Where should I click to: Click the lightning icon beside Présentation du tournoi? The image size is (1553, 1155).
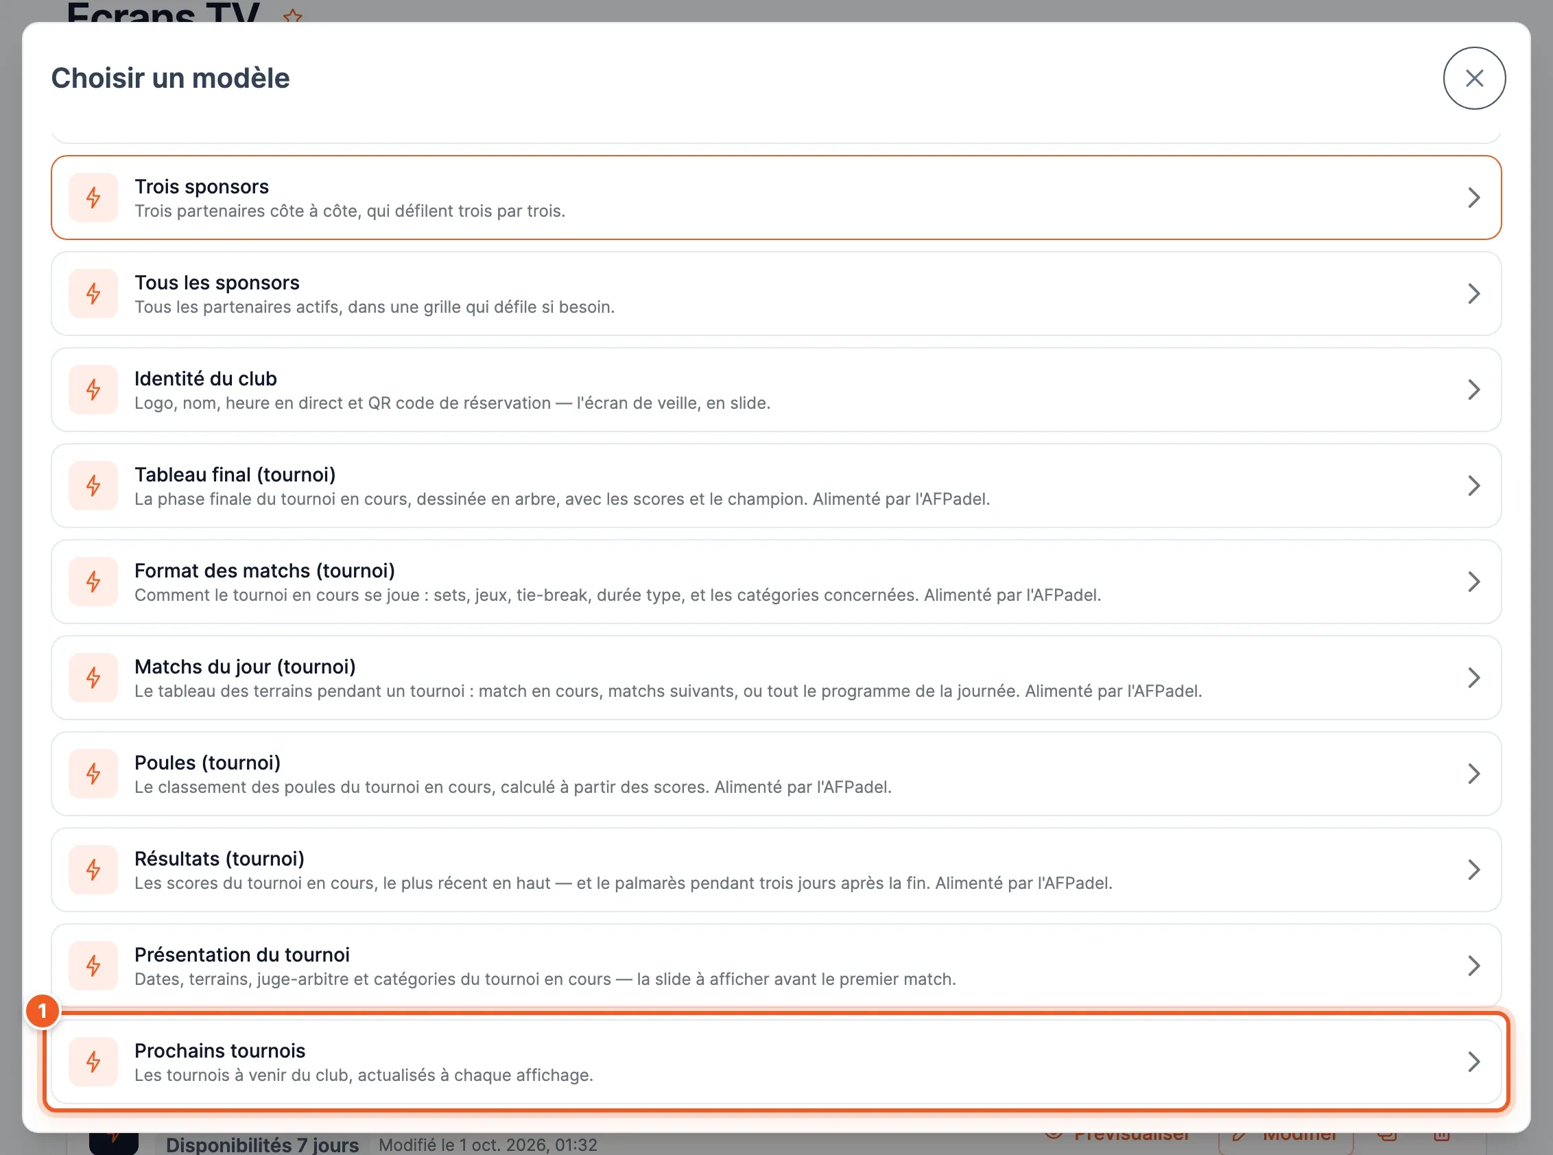coord(93,966)
